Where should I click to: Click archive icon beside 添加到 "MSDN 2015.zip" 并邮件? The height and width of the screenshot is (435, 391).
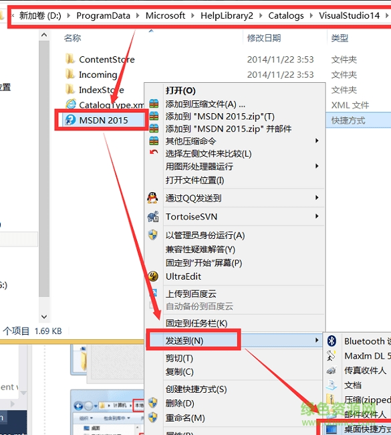click(x=154, y=128)
